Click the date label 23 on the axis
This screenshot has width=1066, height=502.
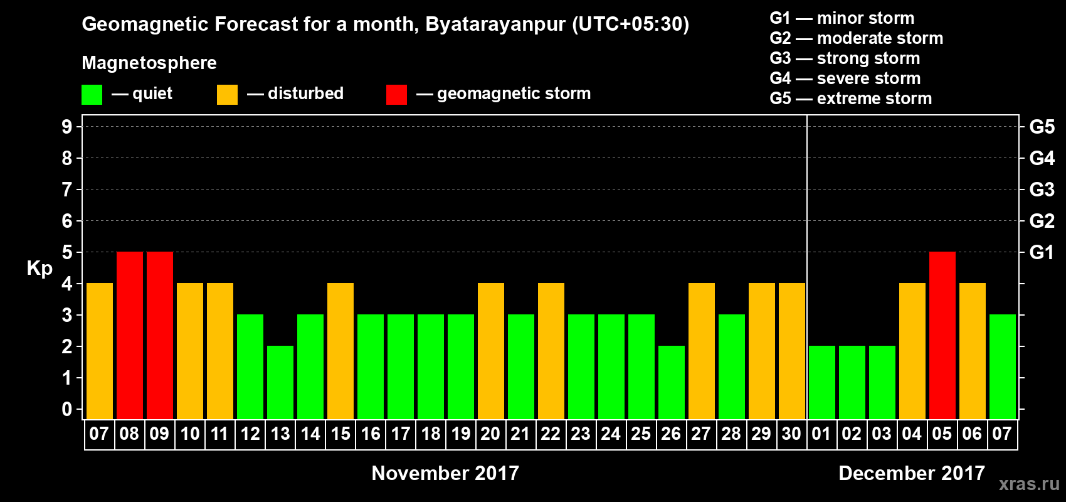pyautogui.click(x=581, y=434)
